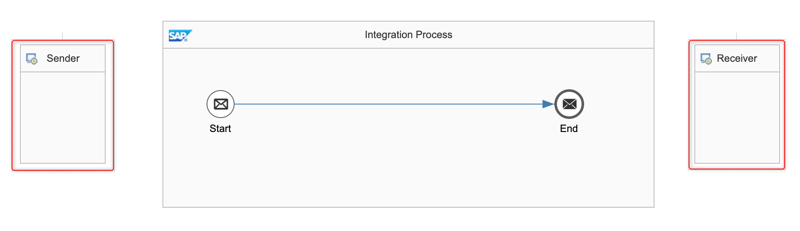Image resolution: width=800 pixels, height=231 pixels.
Task: Select the sequence flow line between events
Action: coord(382,104)
